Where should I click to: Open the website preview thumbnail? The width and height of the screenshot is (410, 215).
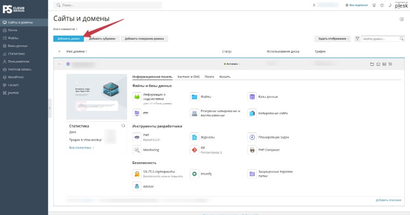click(x=97, y=97)
